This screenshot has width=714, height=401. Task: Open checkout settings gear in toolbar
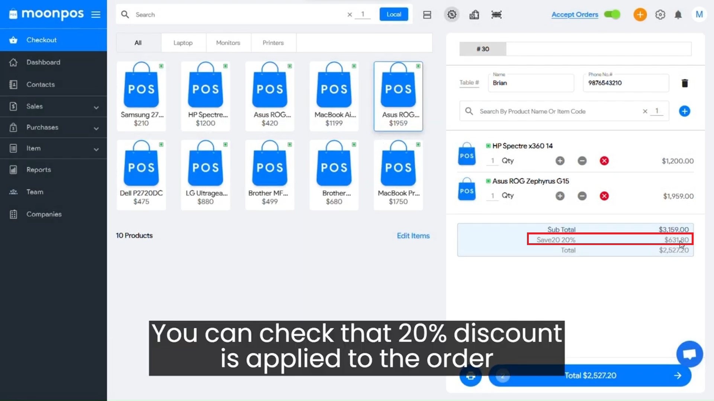click(x=452, y=14)
